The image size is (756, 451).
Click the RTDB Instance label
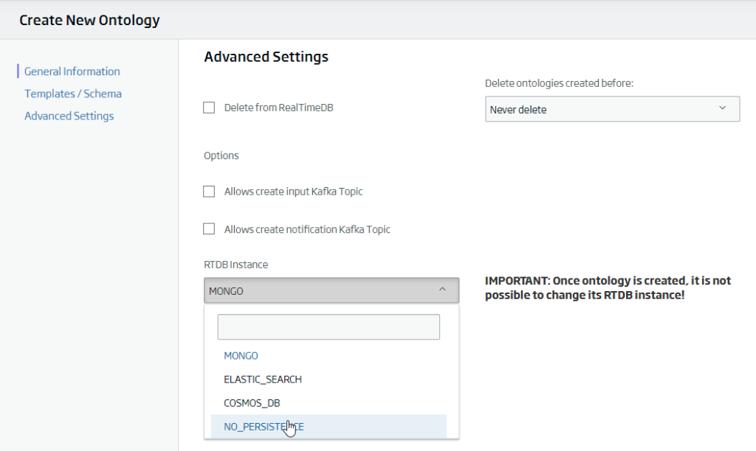[x=236, y=265]
